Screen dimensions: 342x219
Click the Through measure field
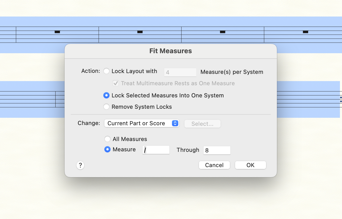click(x=217, y=150)
